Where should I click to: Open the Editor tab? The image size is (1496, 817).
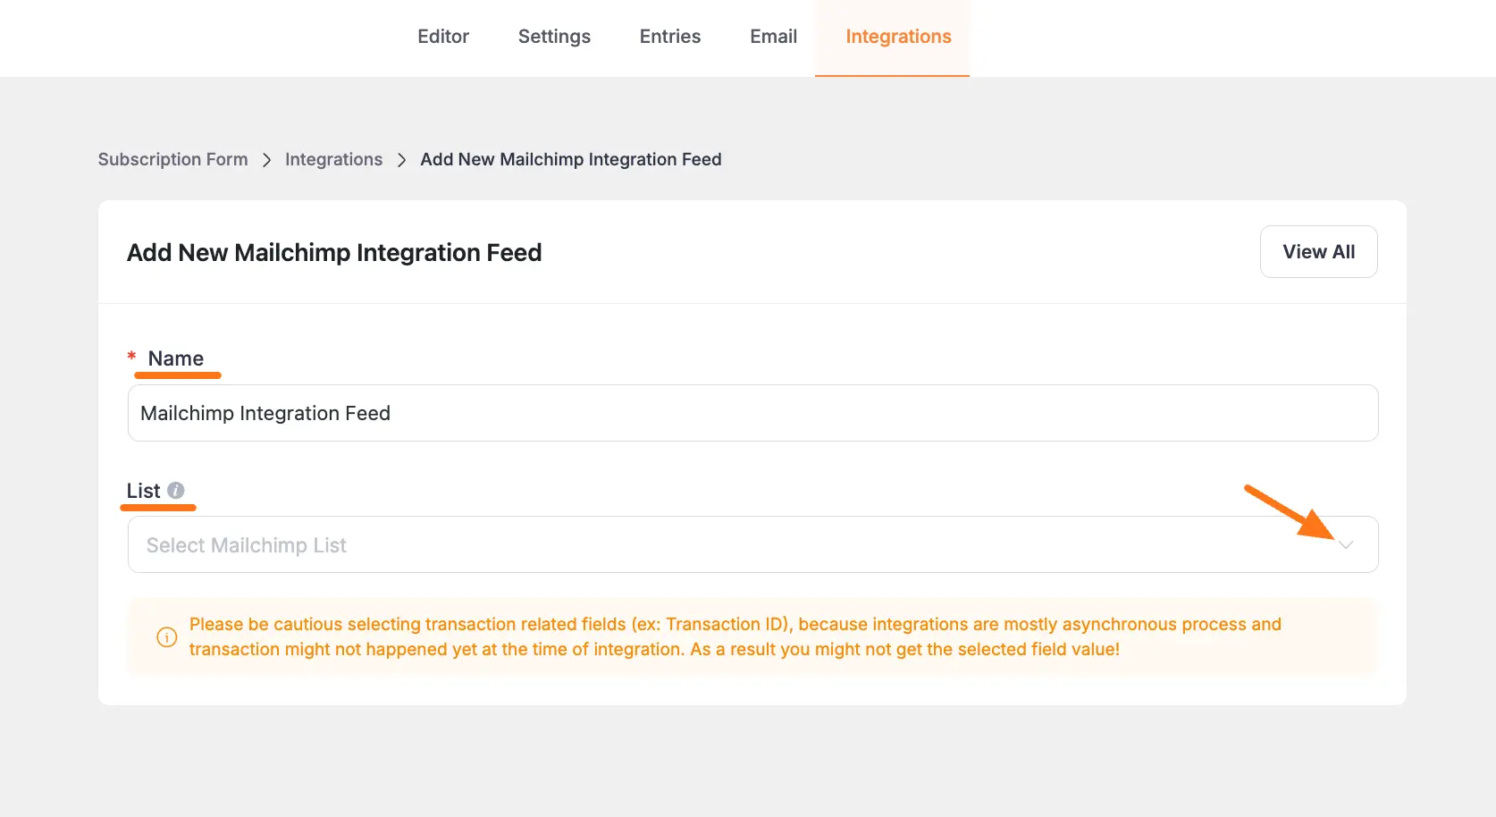[x=443, y=37]
